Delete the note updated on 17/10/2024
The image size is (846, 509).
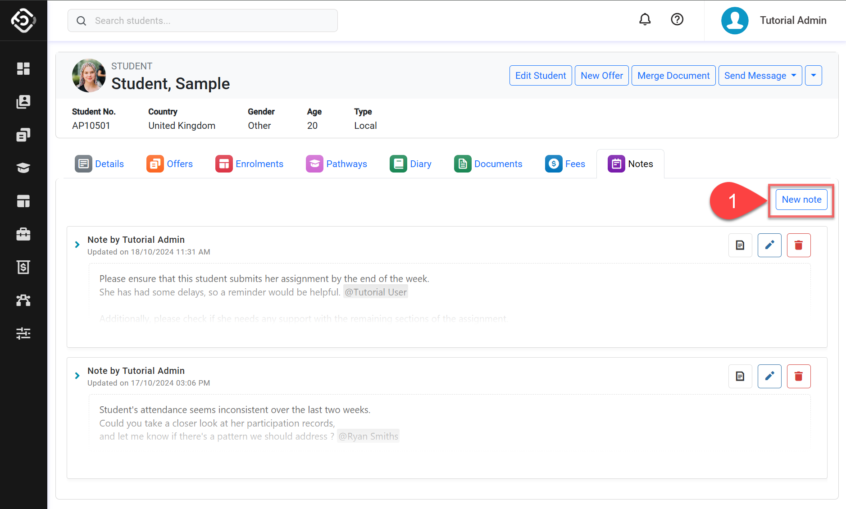tap(798, 376)
